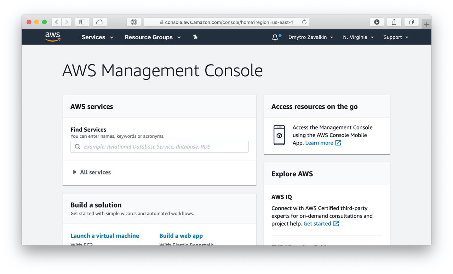Go forward with Safari forward arrow
Viewport: 453px width, 274px height.
pyautogui.click(x=67, y=22)
